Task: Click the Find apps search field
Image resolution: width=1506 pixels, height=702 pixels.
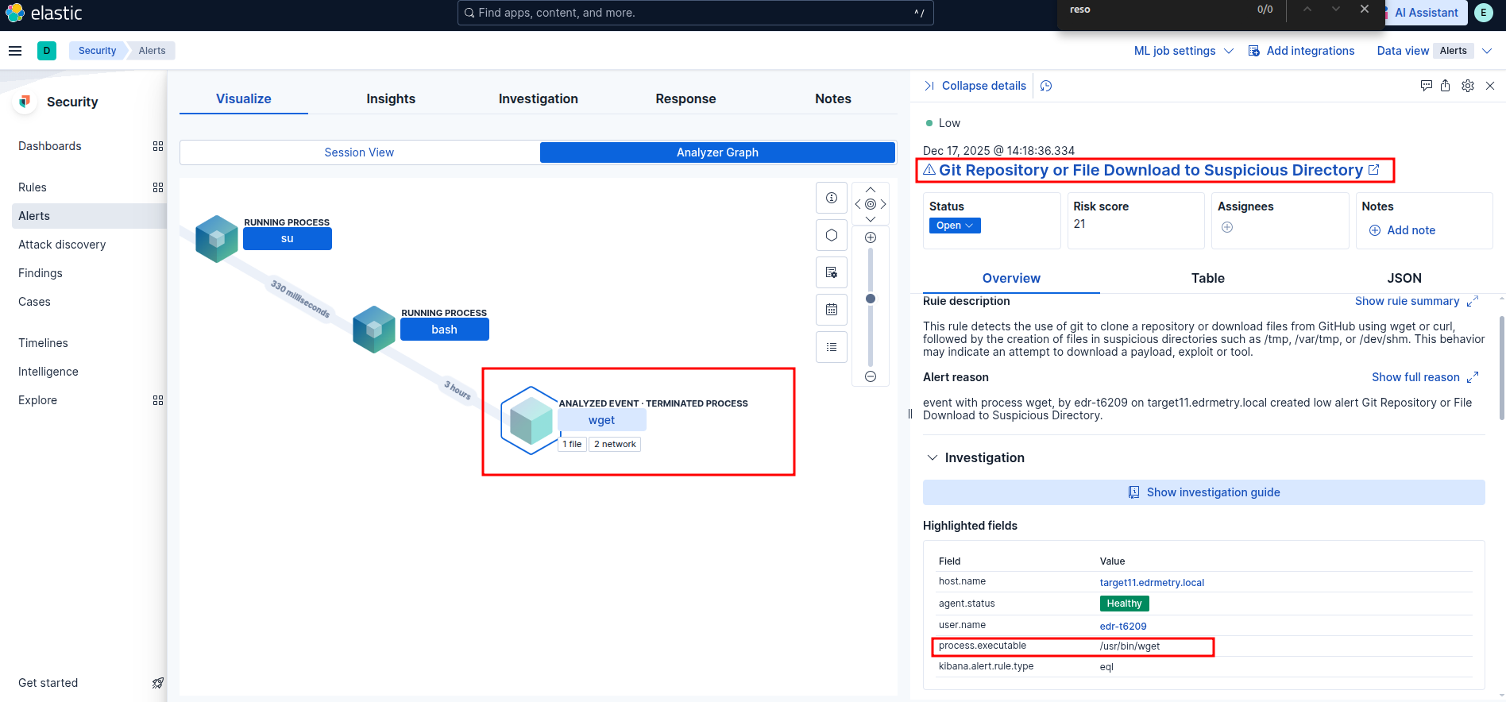Action: [695, 13]
